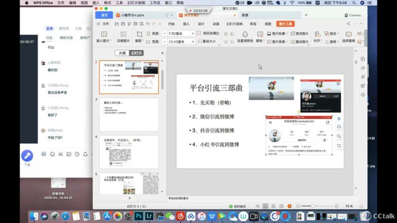Decrease the 高度 height value with minus
This screenshot has width=397, height=223.
(164, 34)
